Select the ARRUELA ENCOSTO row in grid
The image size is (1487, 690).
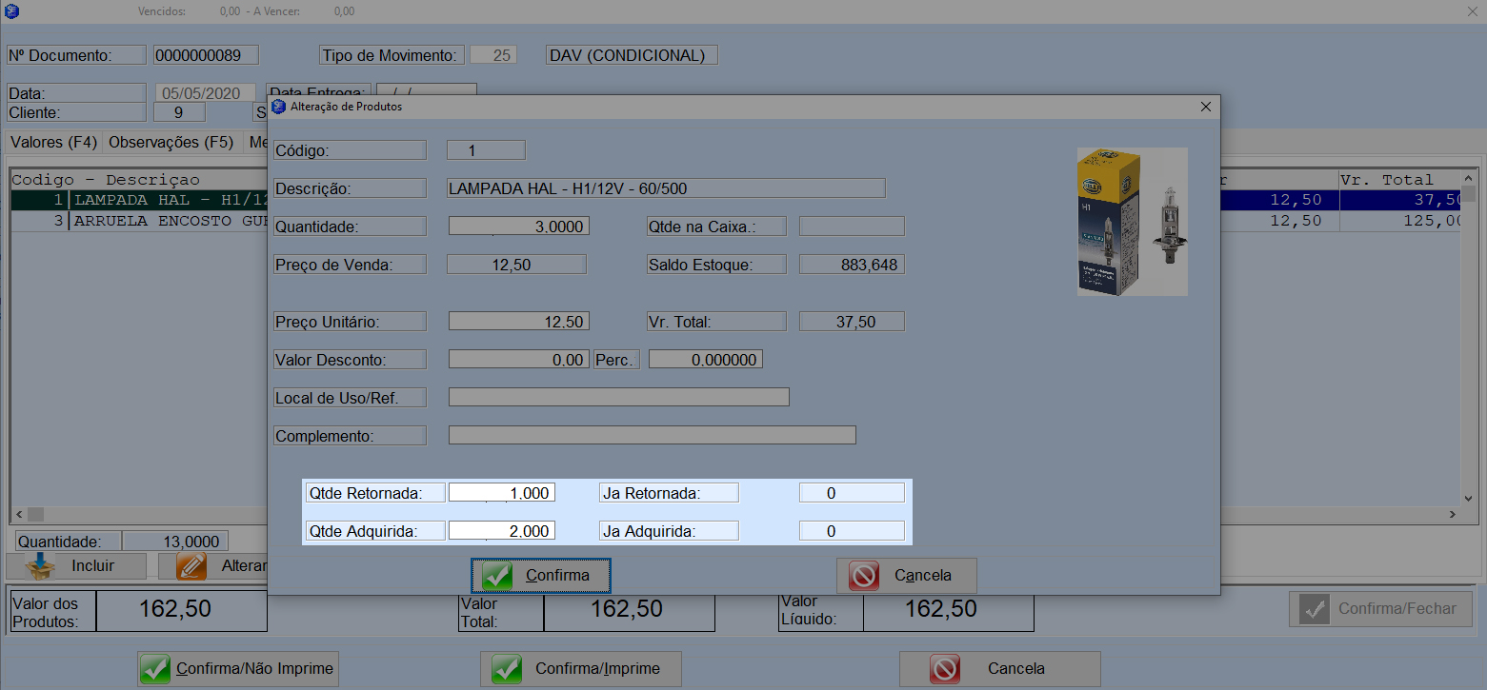click(152, 220)
